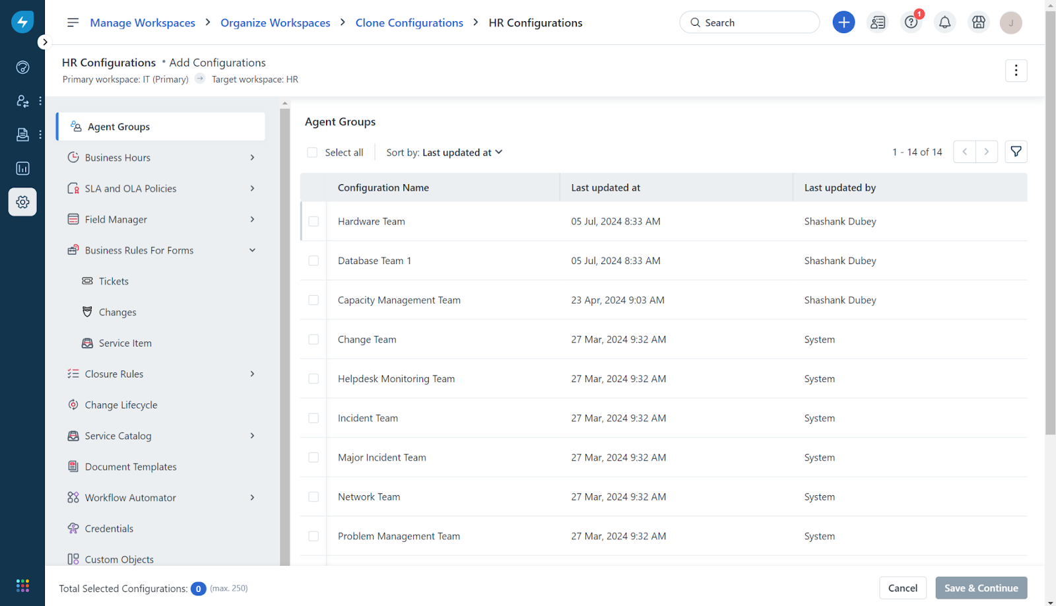
Task: Click the Credentials icon
Action: click(73, 528)
